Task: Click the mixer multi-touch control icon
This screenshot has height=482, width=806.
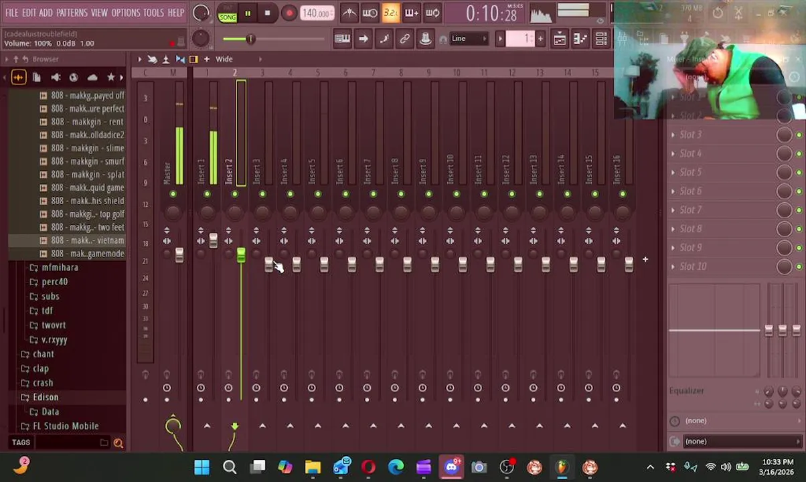Action: [152, 59]
